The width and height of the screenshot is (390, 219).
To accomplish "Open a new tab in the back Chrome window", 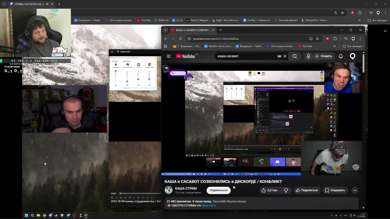I will [59, 4].
